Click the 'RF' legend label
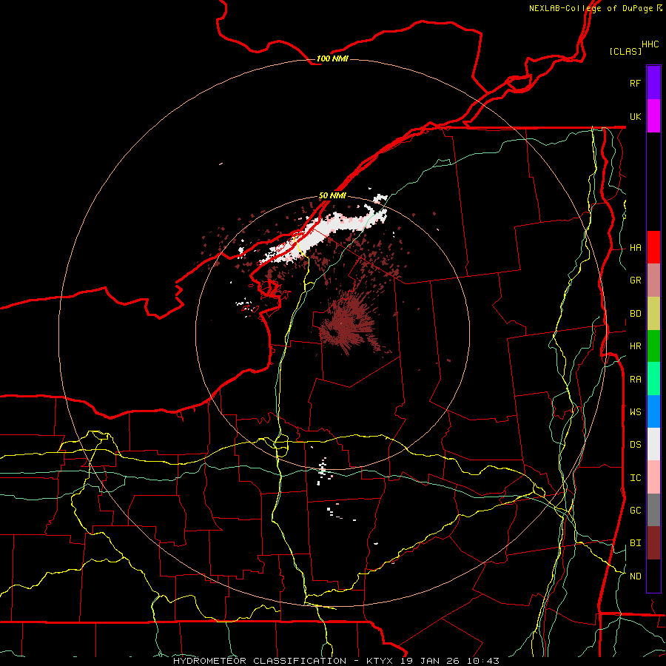666x666 pixels. pyautogui.click(x=635, y=83)
